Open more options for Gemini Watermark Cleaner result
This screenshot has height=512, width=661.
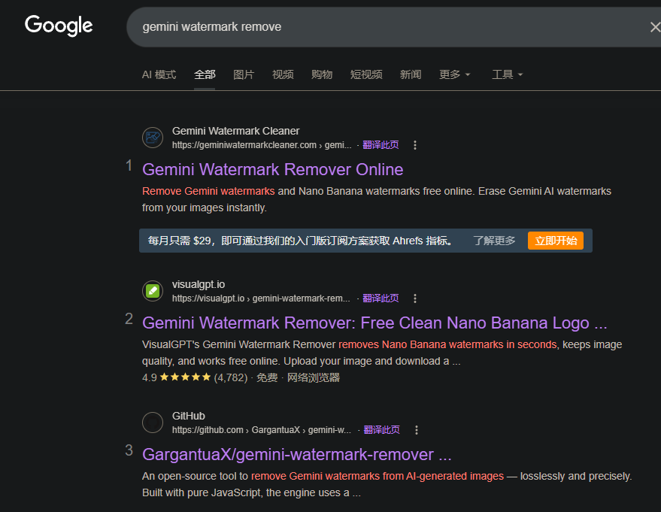415,145
